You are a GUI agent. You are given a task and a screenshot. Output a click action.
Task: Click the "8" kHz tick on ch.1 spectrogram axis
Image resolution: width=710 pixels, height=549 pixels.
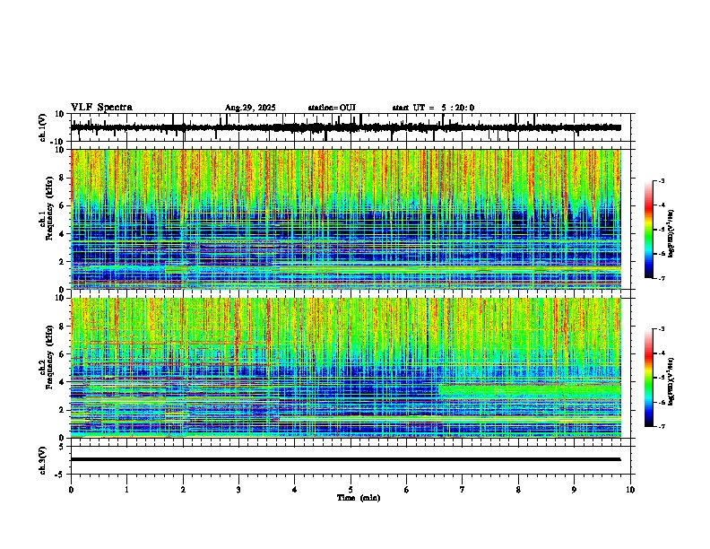pyautogui.click(x=63, y=178)
